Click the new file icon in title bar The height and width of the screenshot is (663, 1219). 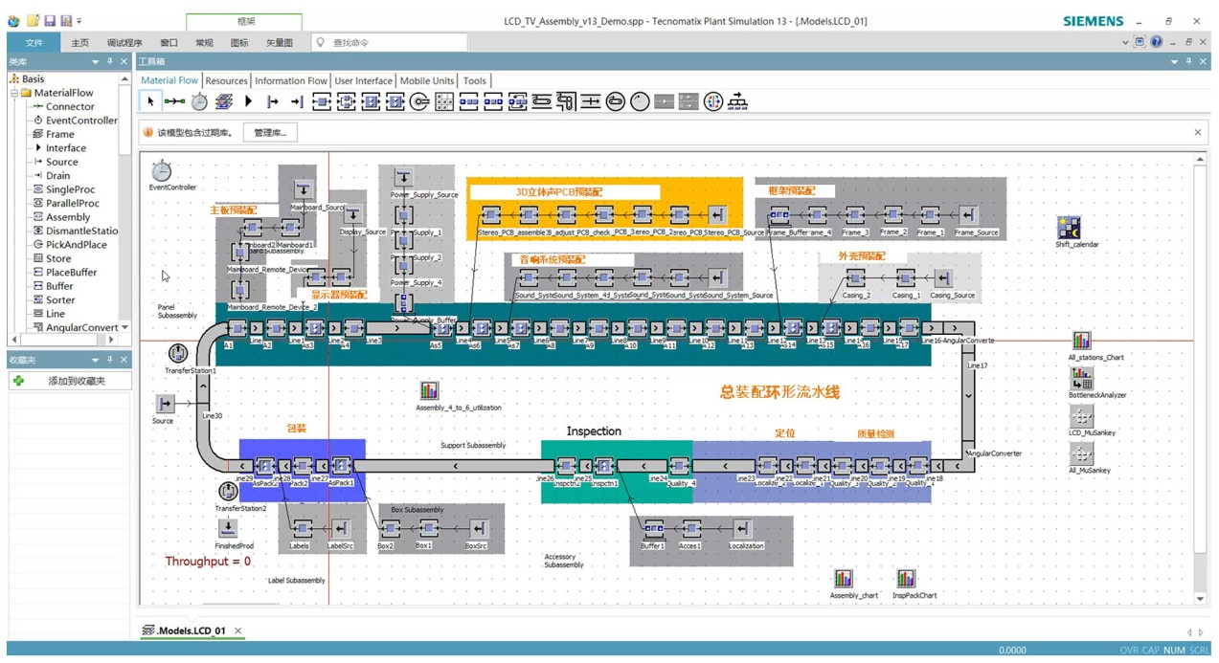[x=34, y=20]
